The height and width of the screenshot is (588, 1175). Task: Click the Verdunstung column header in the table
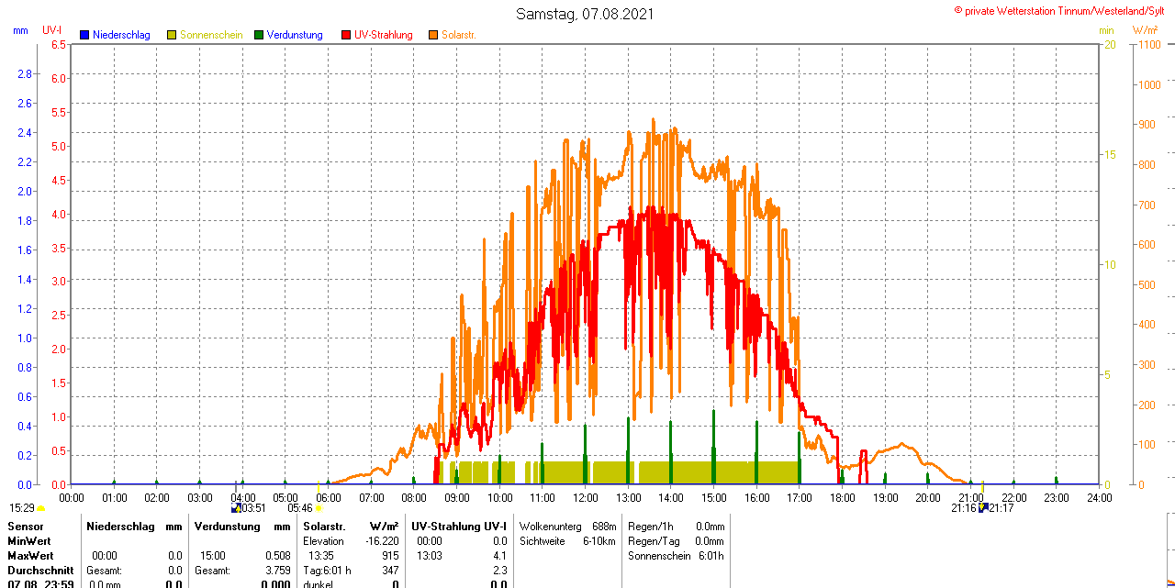point(220,527)
